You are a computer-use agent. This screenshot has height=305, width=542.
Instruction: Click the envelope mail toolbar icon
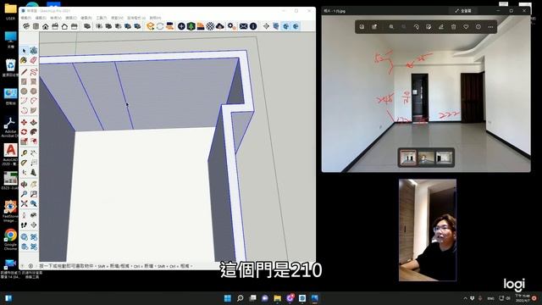[x=243, y=26]
